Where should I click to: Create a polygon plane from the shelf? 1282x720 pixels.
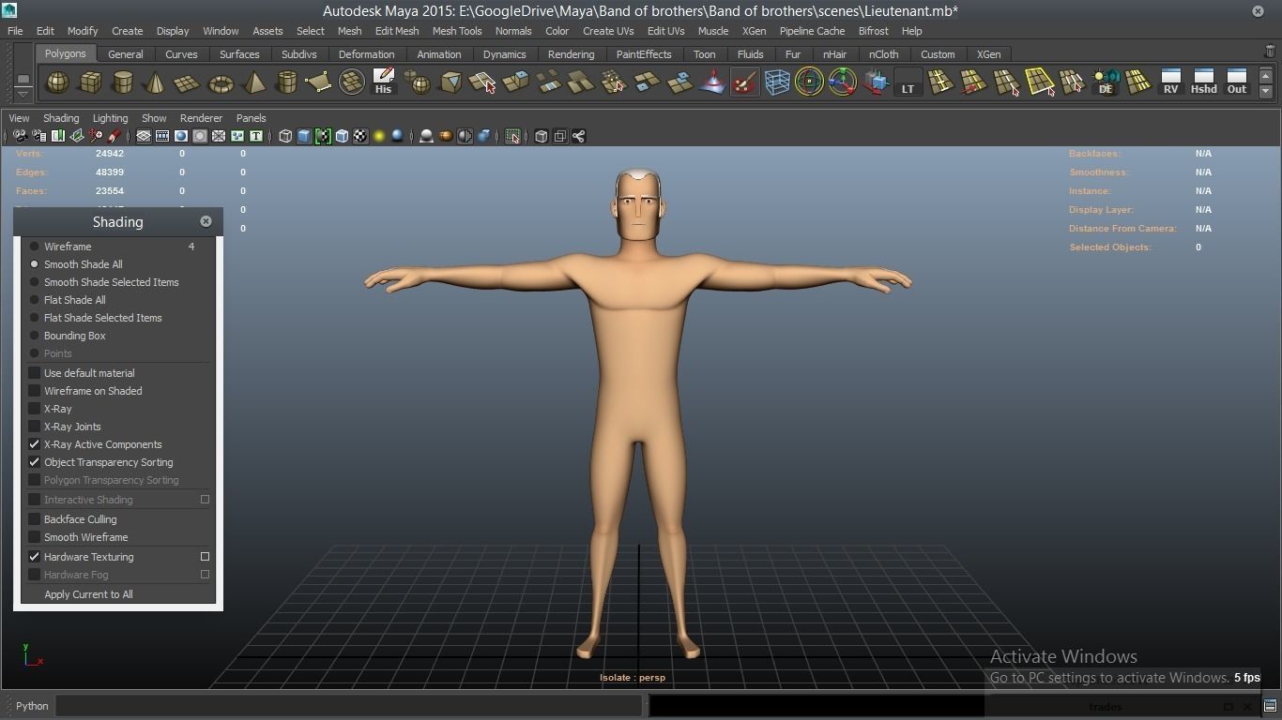pos(188,82)
